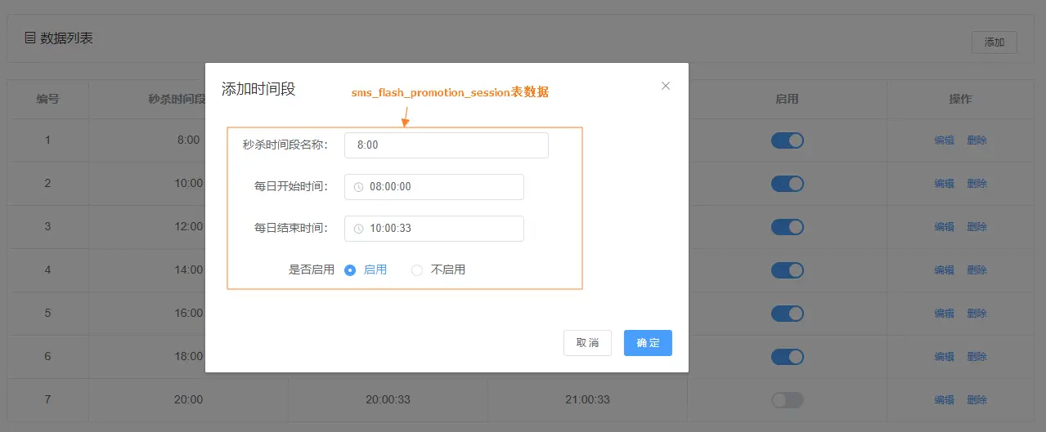Image resolution: width=1046 pixels, height=432 pixels.
Task: Close the 添加时间段 dialog with X
Action: [666, 86]
